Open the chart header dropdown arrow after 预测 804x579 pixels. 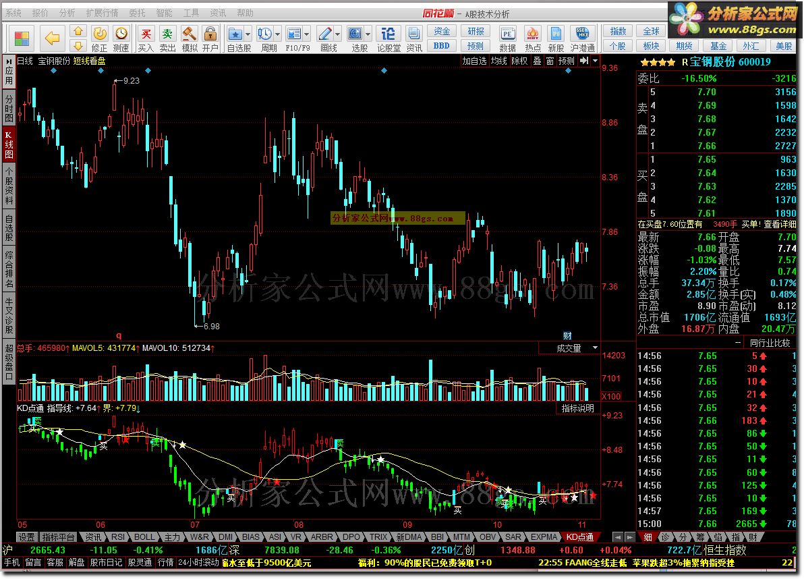[x=595, y=61]
